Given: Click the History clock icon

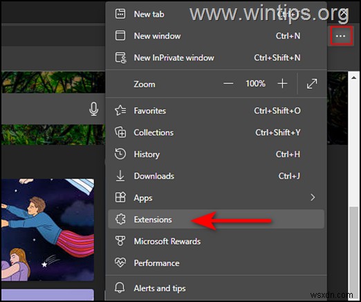Looking at the screenshot, I should pos(120,154).
